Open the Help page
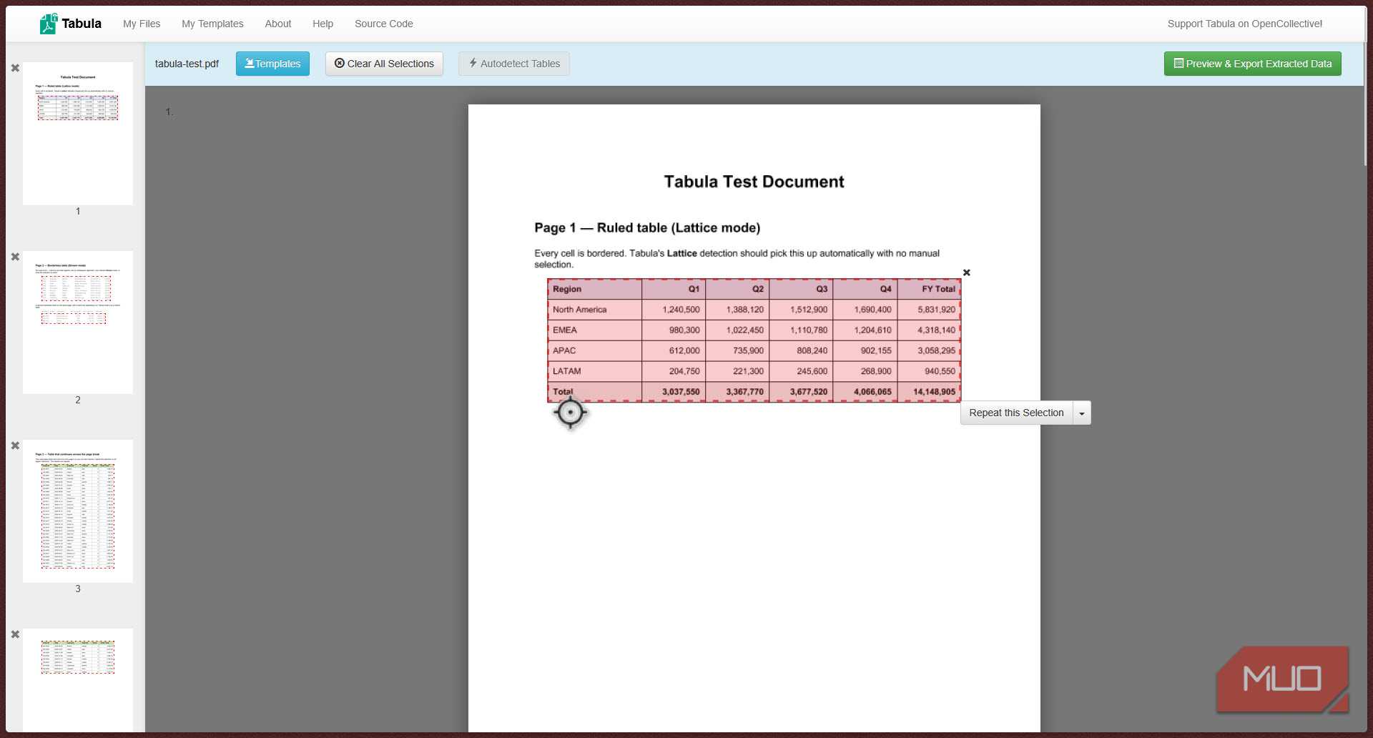The height and width of the screenshot is (738, 1373). tap(323, 24)
